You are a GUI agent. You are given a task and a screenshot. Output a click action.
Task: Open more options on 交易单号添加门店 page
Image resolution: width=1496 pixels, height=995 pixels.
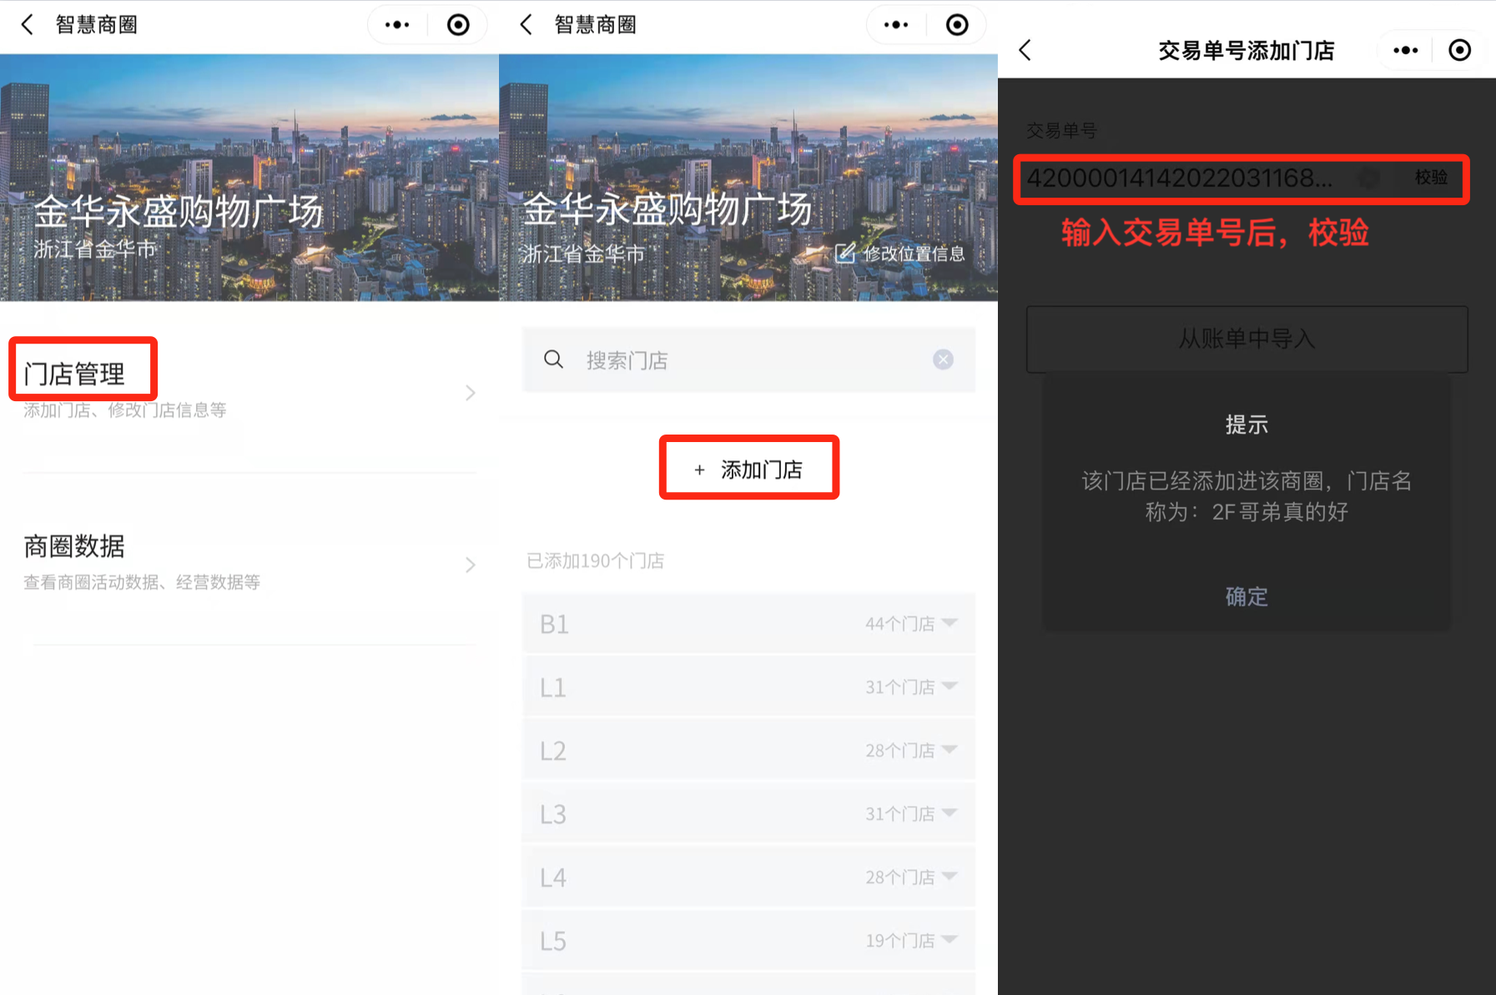[1405, 50]
